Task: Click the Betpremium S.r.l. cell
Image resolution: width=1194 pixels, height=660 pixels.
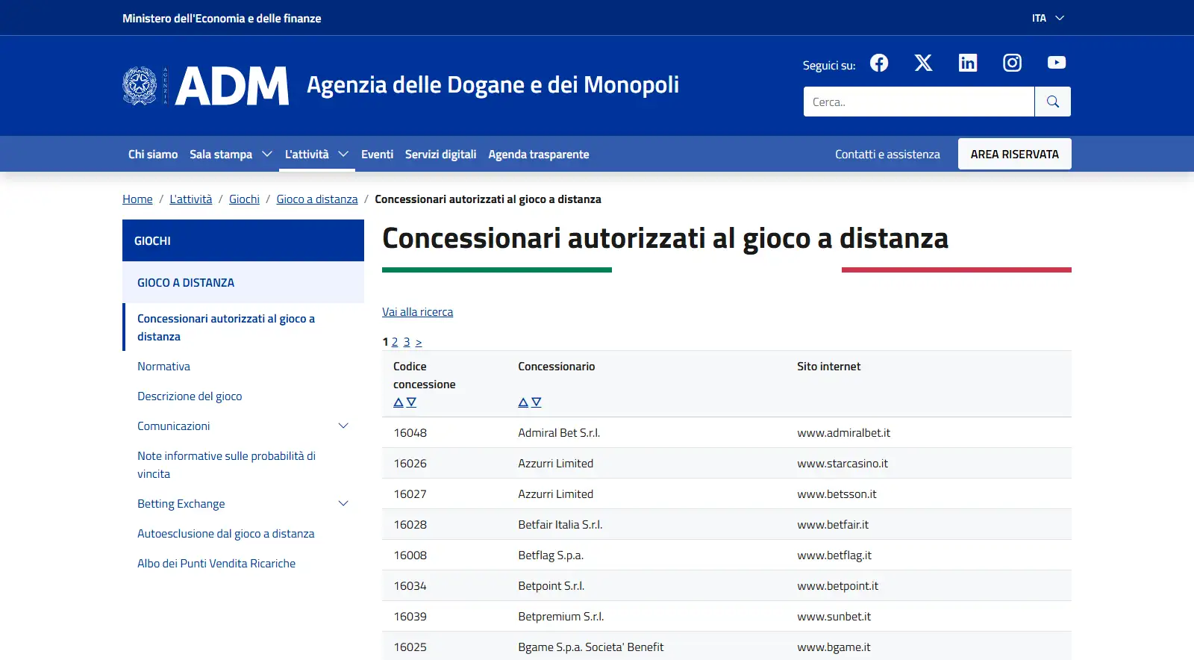Action: pyautogui.click(x=560, y=616)
